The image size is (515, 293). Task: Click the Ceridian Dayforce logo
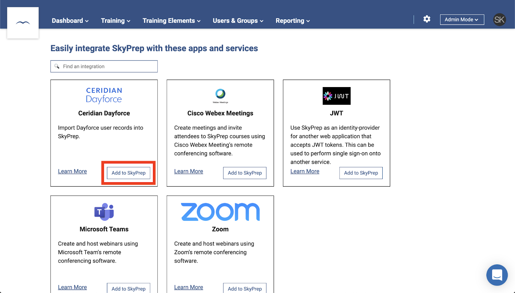104,95
